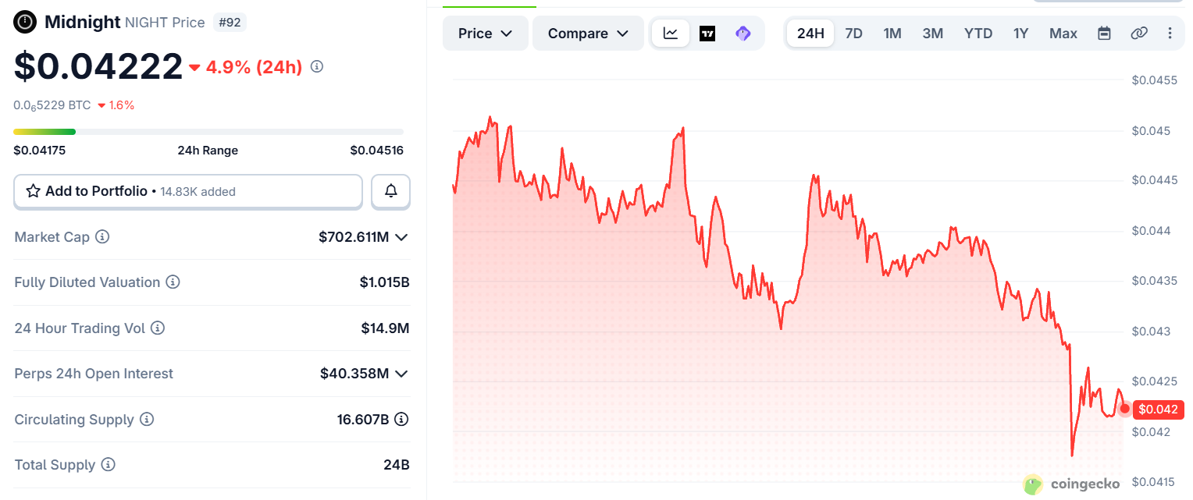
Task: Click the 24B total supply value
Action: tap(397, 465)
